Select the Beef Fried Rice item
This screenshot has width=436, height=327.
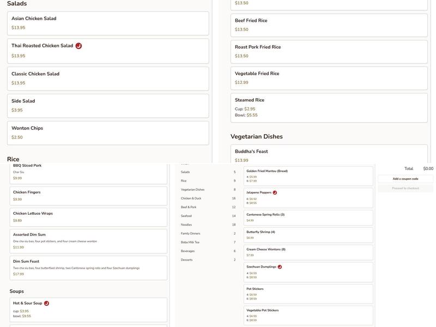click(x=329, y=25)
